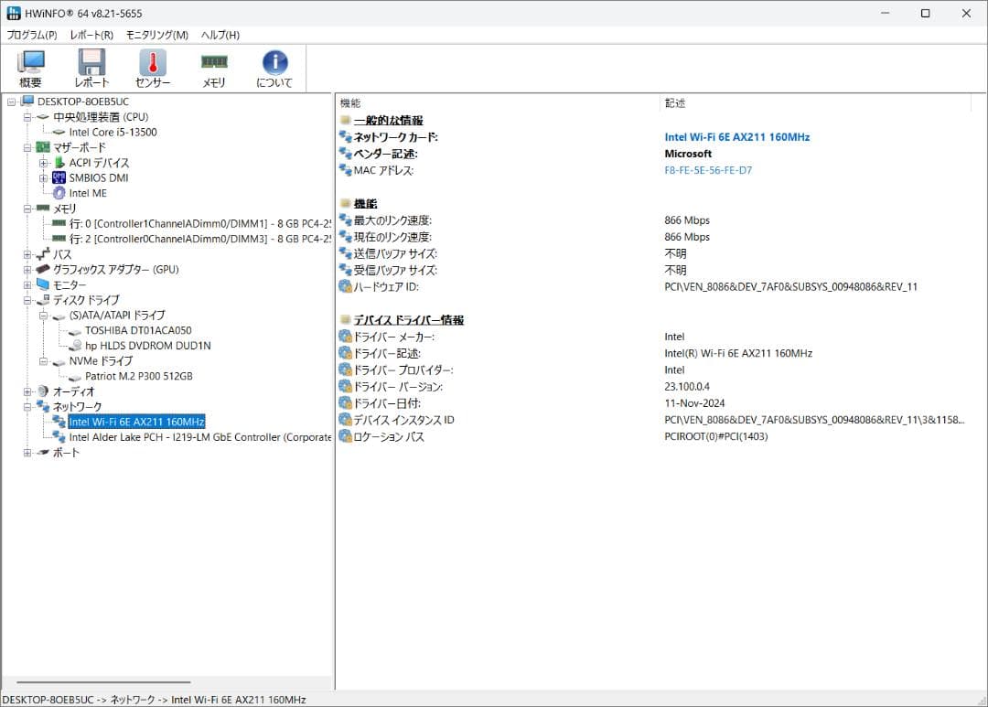Open the モニタリング(M) menu

[156, 35]
